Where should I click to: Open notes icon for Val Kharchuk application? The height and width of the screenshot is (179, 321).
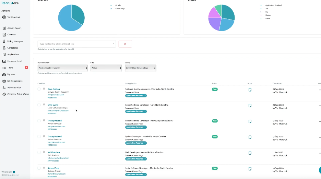pos(250,153)
